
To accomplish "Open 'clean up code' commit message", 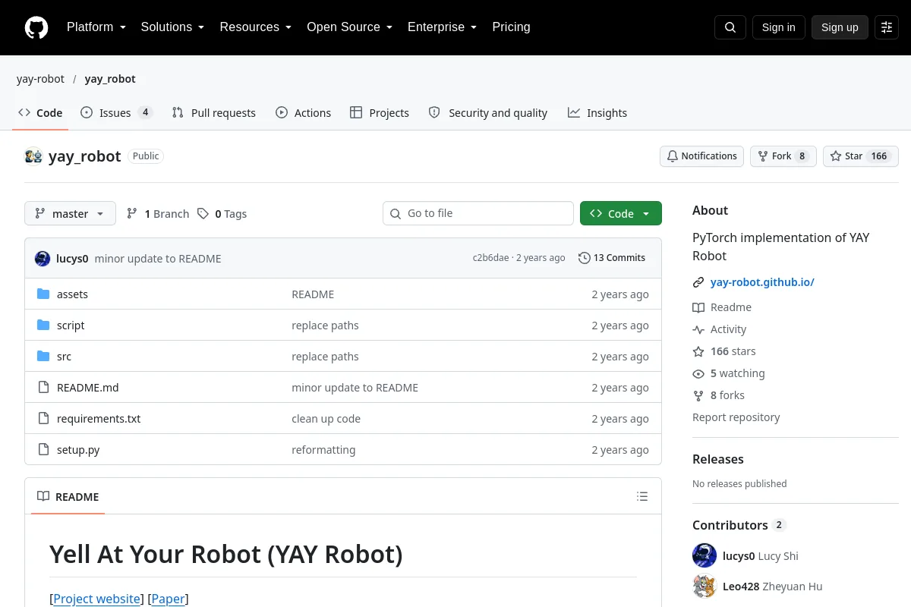I will [x=326, y=419].
